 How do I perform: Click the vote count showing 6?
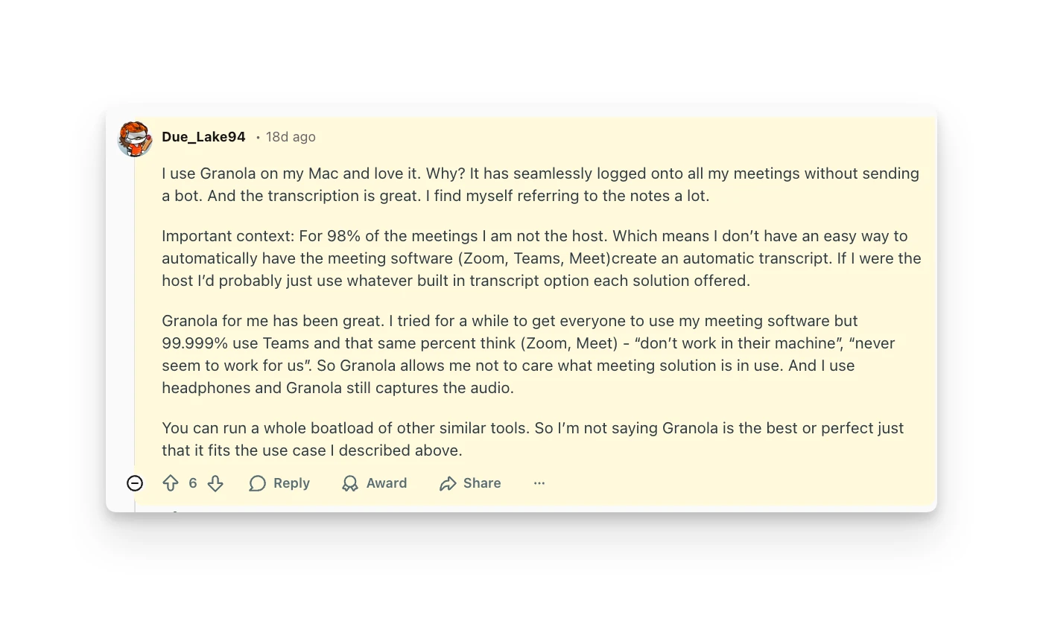(x=193, y=483)
